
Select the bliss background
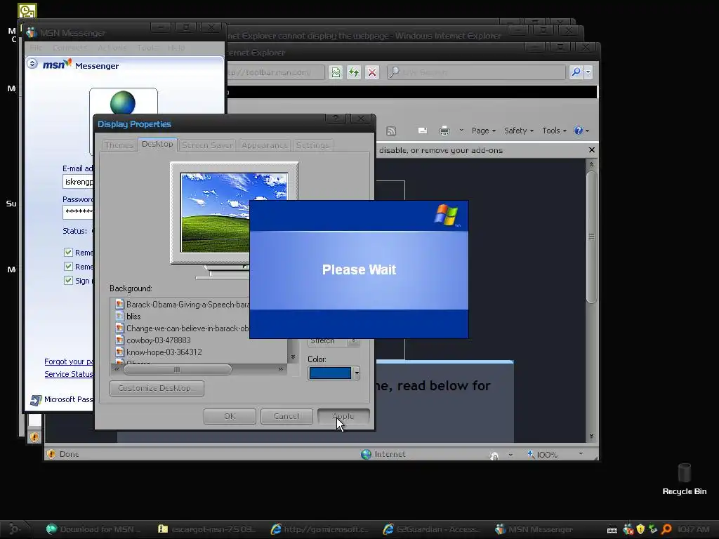tap(128, 317)
